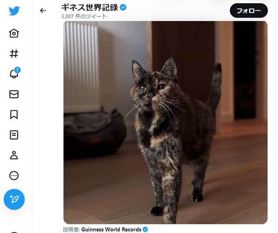Click verified badge next to ギネス世界記録
The width and height of the screenshot is (278, 233).
pyautogui.click(x=123, y=7)
